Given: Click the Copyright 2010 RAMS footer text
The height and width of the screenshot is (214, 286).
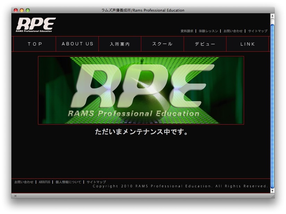Looking at the screenshot, I should (180, 186).
